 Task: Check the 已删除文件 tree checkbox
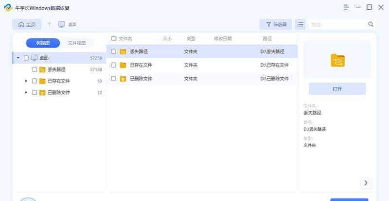[35, 92]
